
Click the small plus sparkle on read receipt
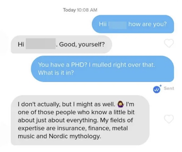(x=161, y=86)
